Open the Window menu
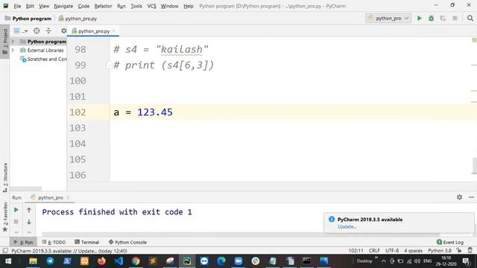The height and width of the screenshot is (268, 477). pyautogui.click(x=169, y=6)
